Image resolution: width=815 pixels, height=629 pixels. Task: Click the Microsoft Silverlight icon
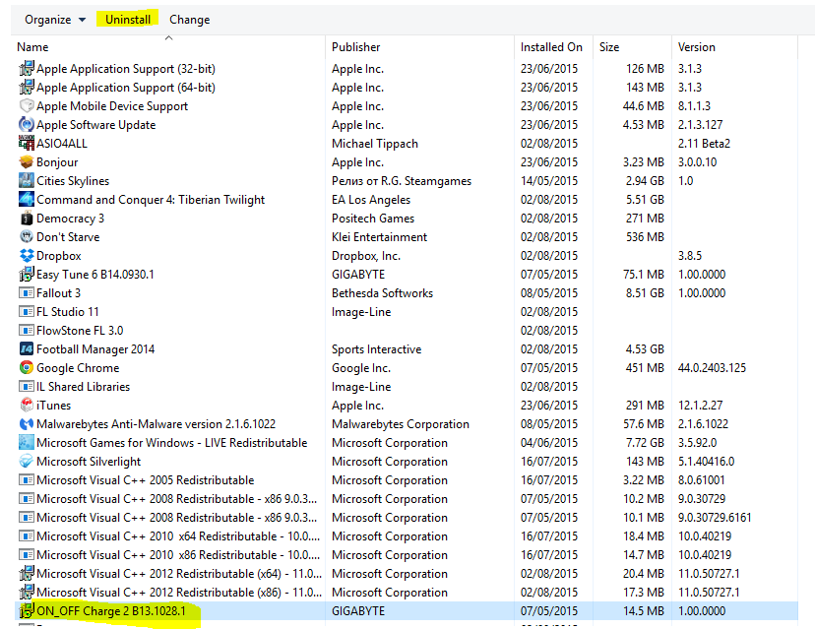[x=27, y=462]
